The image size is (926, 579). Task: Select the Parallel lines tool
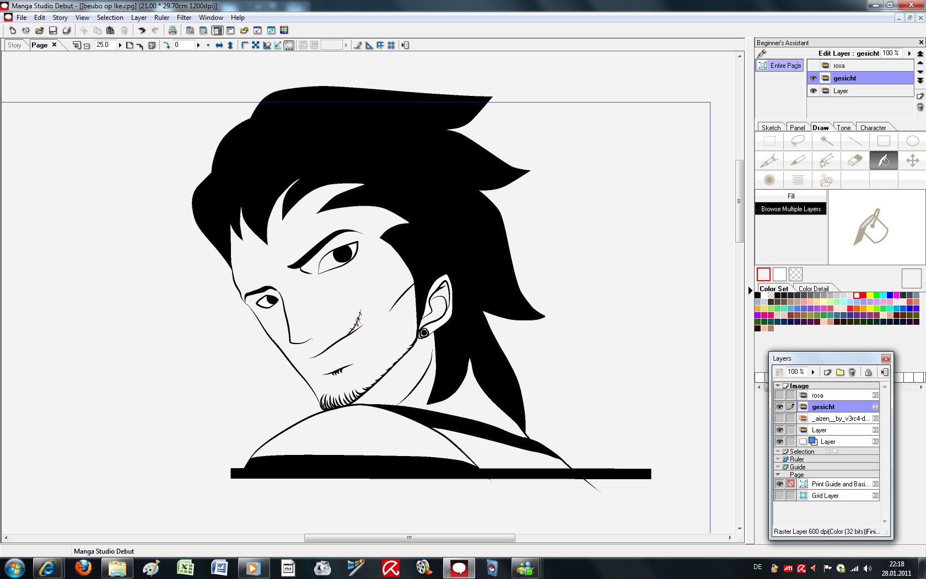[x=798, y=180]
